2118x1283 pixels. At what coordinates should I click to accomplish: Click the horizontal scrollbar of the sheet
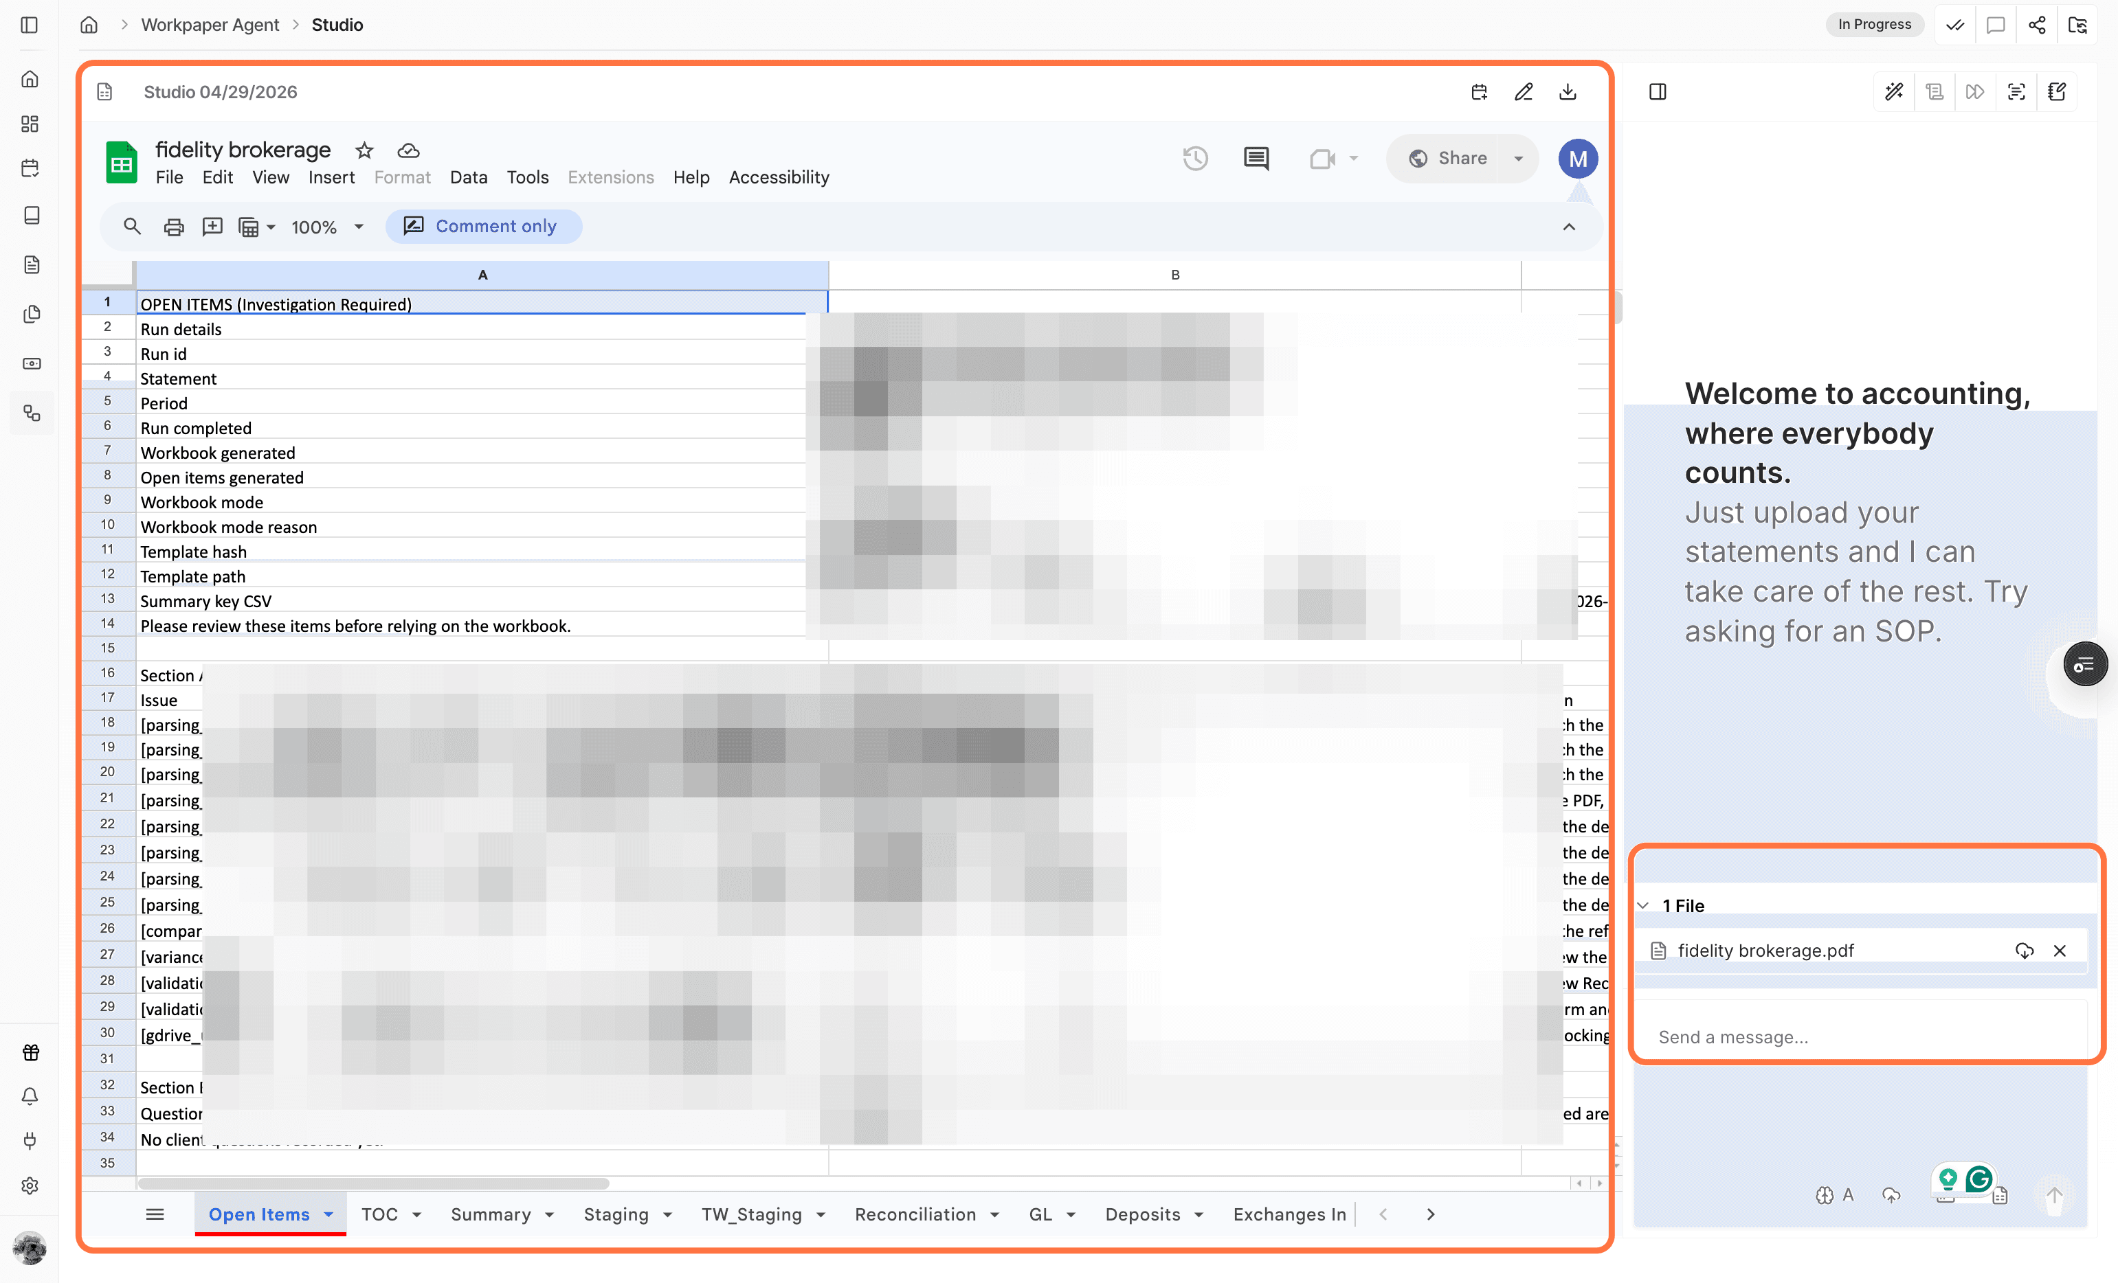[375, 1183]
